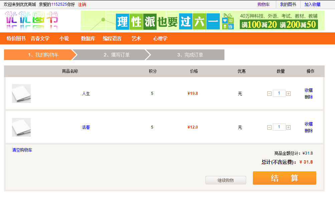Increase quantity of 人生 with plus icon
Viewport: 335px width, 197px height.
pos(288,93)
